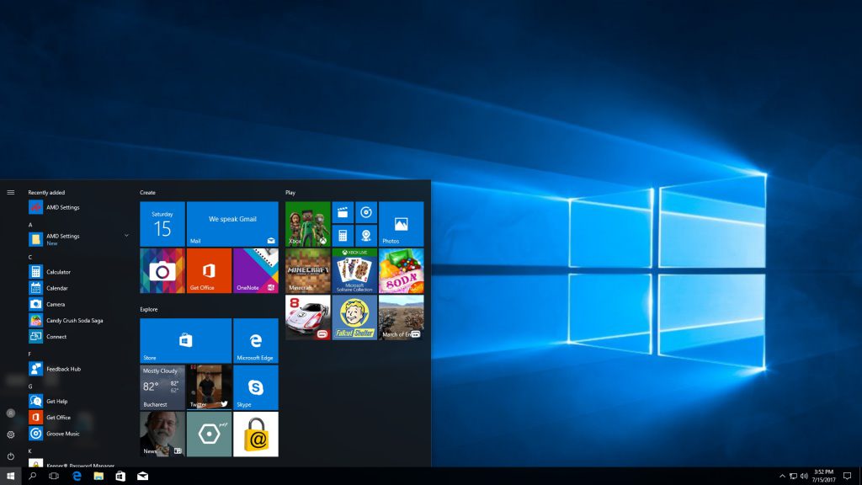Open the March of Empires tile
Screen dimensions: 862x485
tap(402, 317)
